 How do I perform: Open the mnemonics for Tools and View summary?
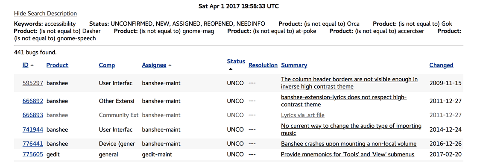(348, 154)
